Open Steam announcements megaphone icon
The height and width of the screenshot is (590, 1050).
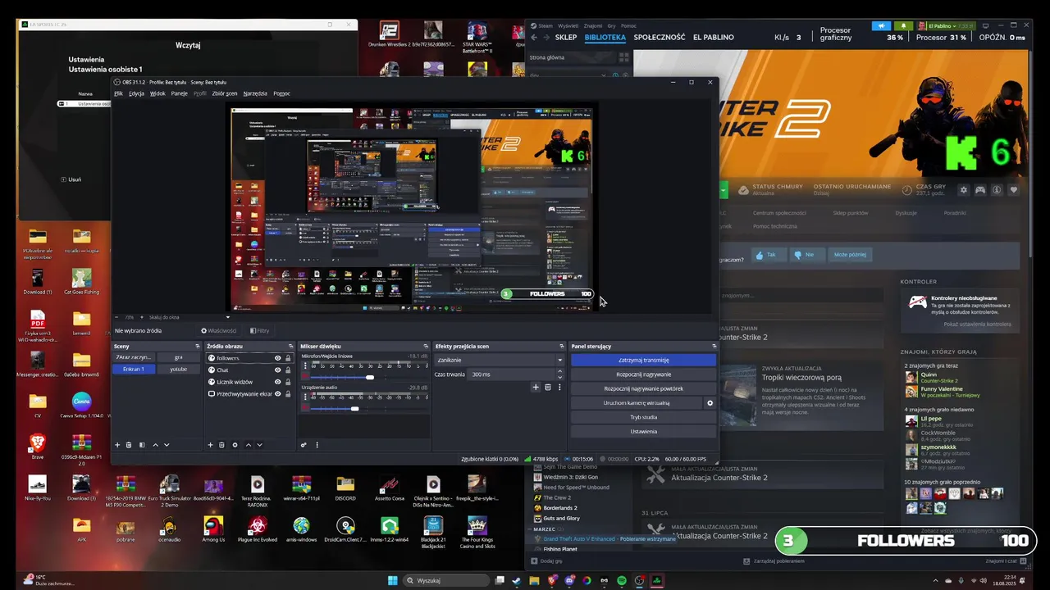pos(881,26)
